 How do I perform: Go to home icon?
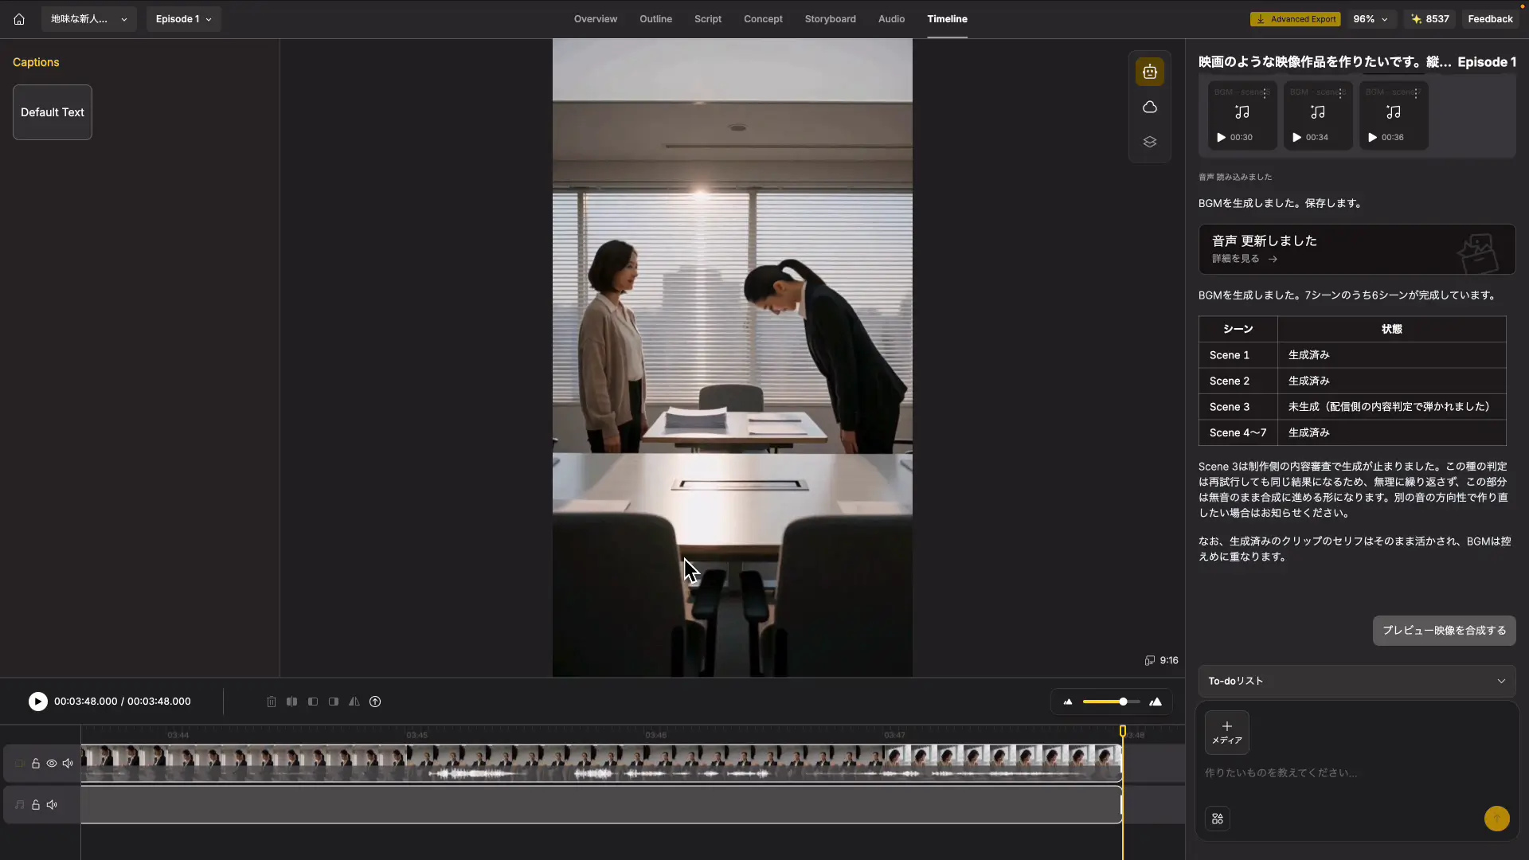[19, 19]
